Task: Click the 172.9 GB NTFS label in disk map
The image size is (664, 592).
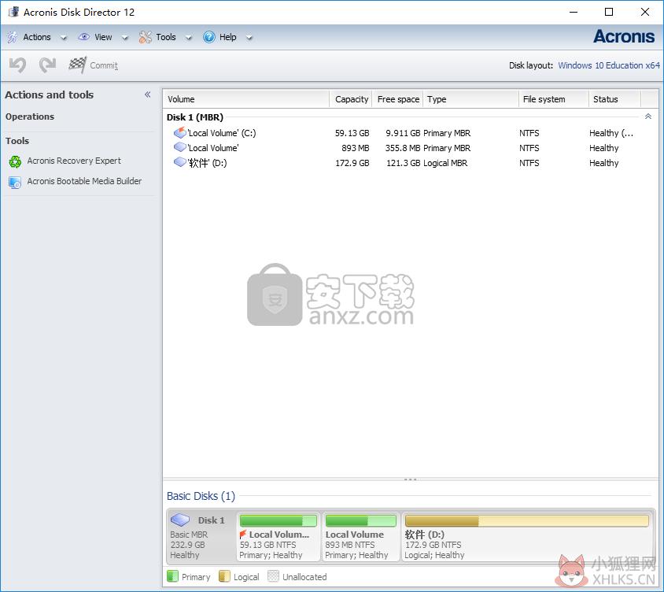Action: [433, 545]
